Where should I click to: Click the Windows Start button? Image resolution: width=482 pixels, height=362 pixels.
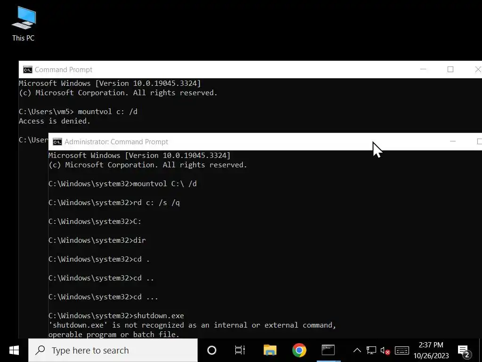click(x=14, y=350)
